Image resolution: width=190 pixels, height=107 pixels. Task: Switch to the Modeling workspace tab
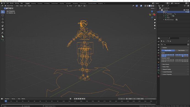coord(33,4)
